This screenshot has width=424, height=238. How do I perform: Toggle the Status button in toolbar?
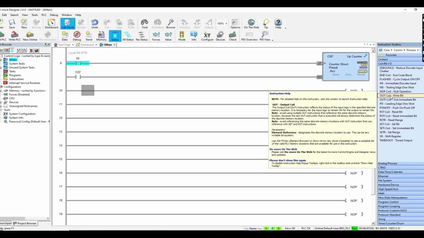tap(115, 36)
